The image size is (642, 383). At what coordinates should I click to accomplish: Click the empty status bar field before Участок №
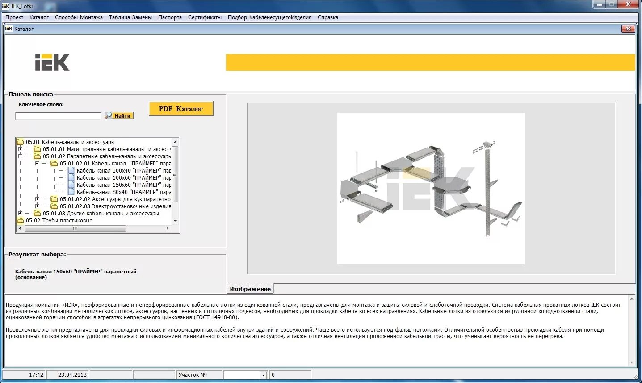point(154,375)
